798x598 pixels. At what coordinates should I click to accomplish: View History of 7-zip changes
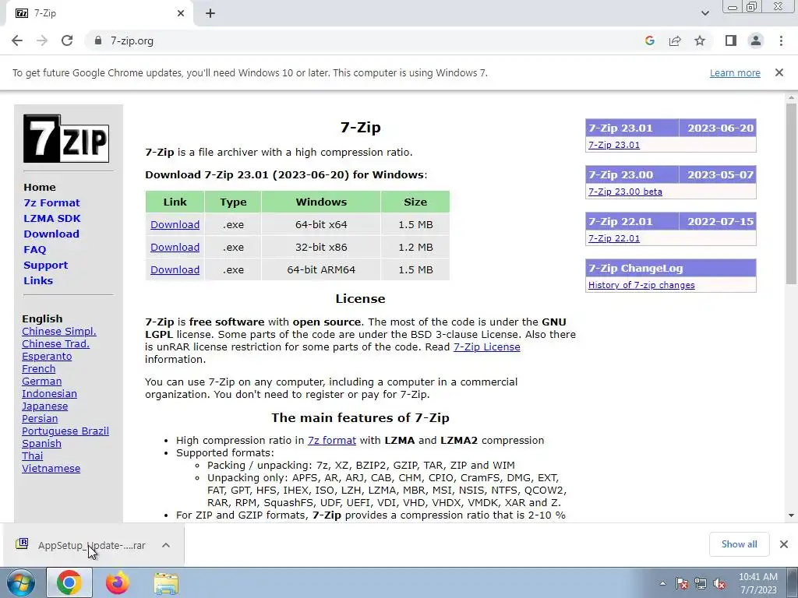click(x=641, y=285)
